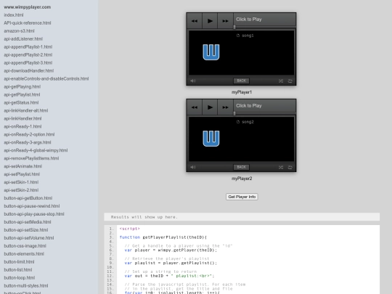Open api-setAnimate.html link
The height and width of the screenshot is (294, 392).
tap(23, 166)
